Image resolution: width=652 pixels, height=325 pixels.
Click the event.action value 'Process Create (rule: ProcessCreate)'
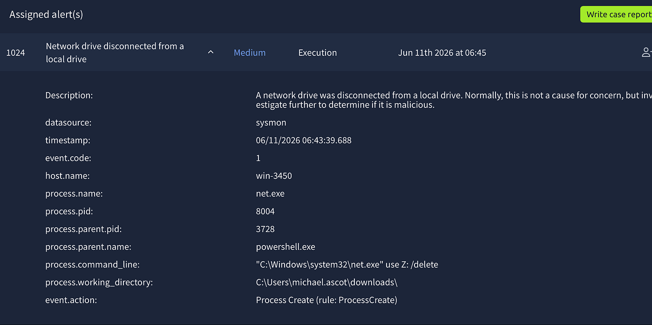pos(326,300)
